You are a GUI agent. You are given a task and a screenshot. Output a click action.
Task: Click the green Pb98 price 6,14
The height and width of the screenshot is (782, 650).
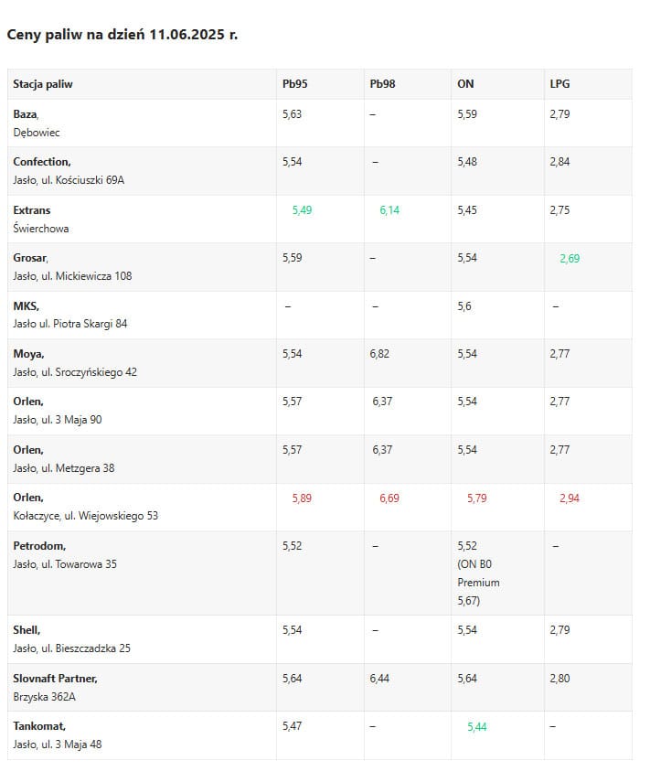(x=389, y=210)
